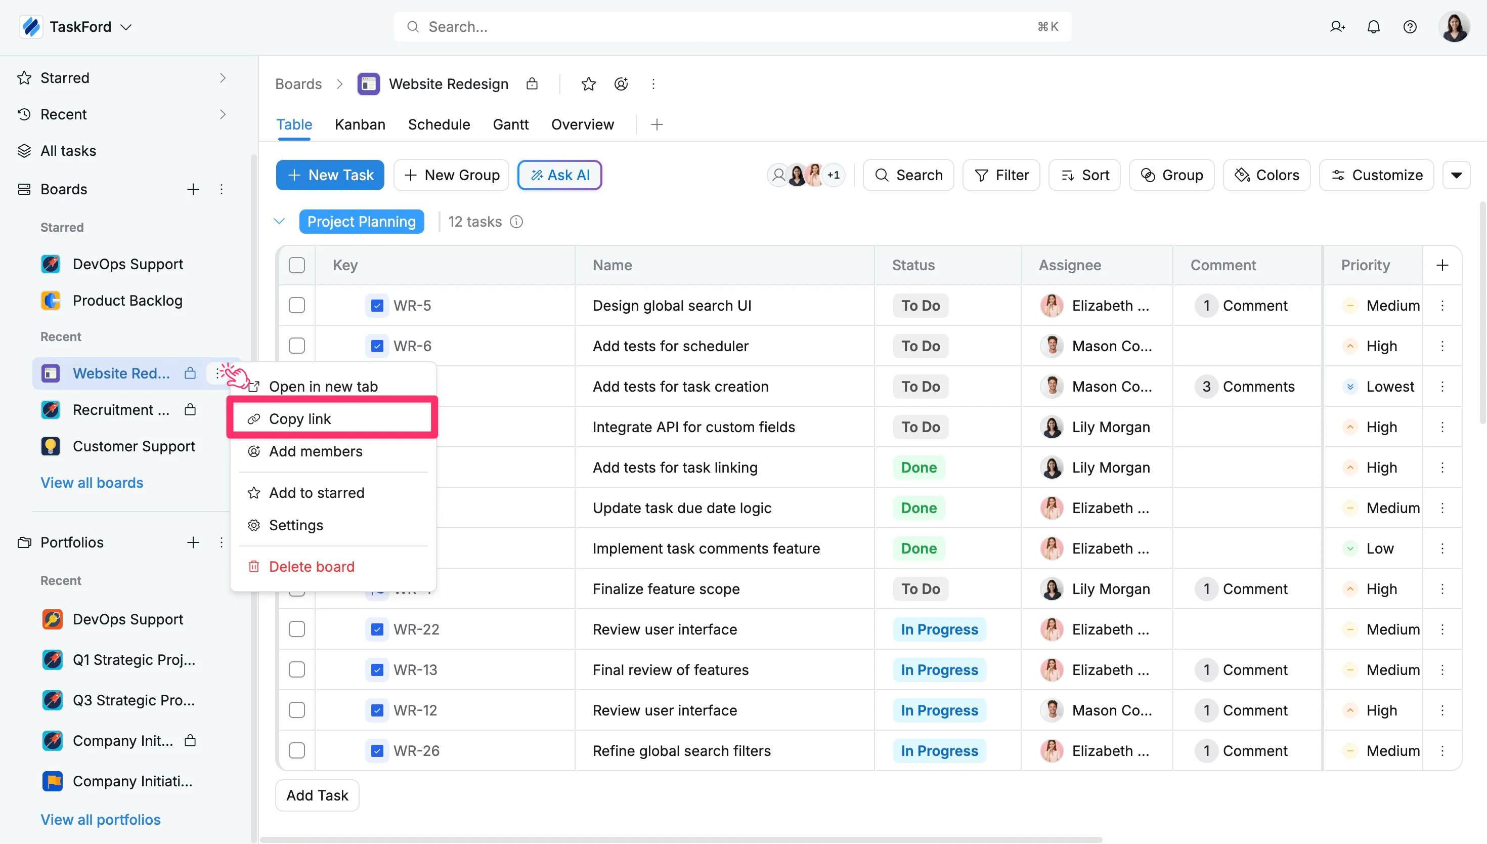Open Portfolios section more options
The image size is (1487, 844).
[222, 542]
